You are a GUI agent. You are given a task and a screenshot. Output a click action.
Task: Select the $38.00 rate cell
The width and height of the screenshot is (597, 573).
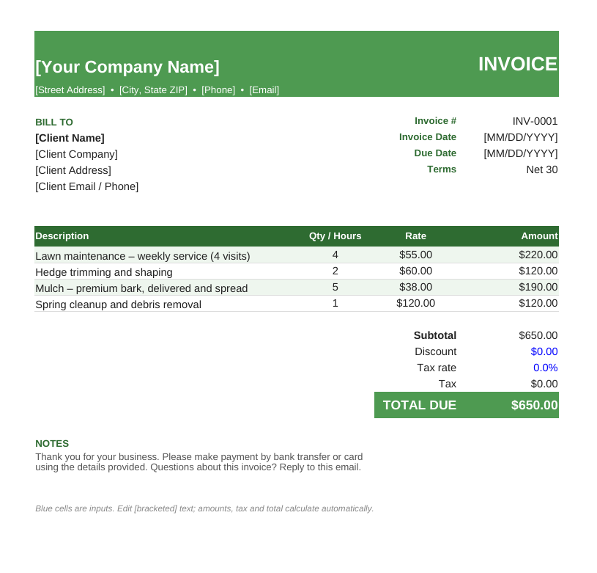(x=416, y=287)
